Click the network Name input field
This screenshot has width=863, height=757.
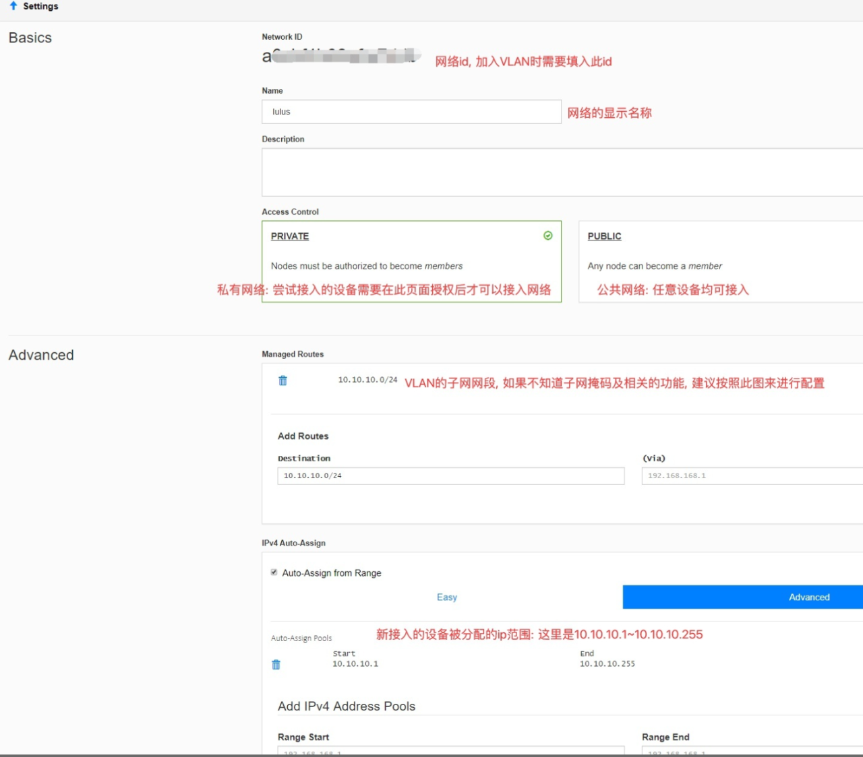(411, 112)
